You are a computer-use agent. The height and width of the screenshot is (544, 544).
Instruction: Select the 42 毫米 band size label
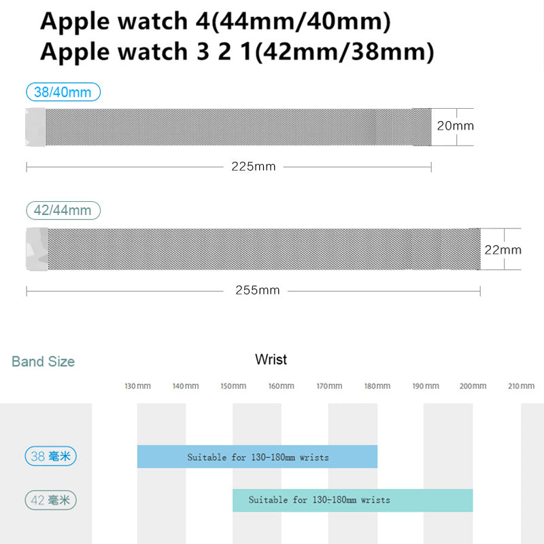point(51,501)
